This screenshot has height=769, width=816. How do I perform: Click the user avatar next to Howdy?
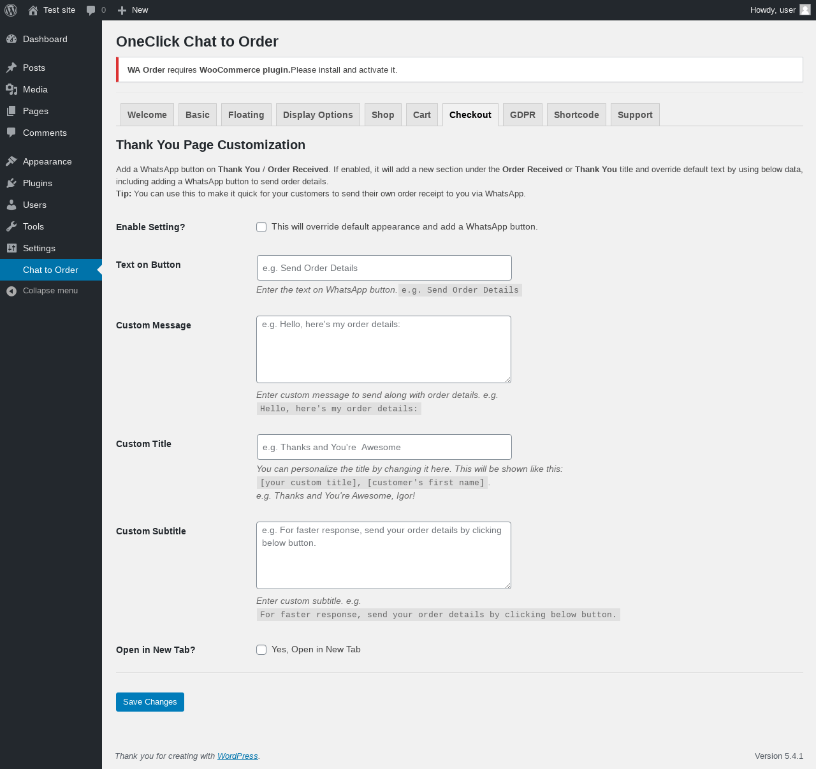point(805,10)
